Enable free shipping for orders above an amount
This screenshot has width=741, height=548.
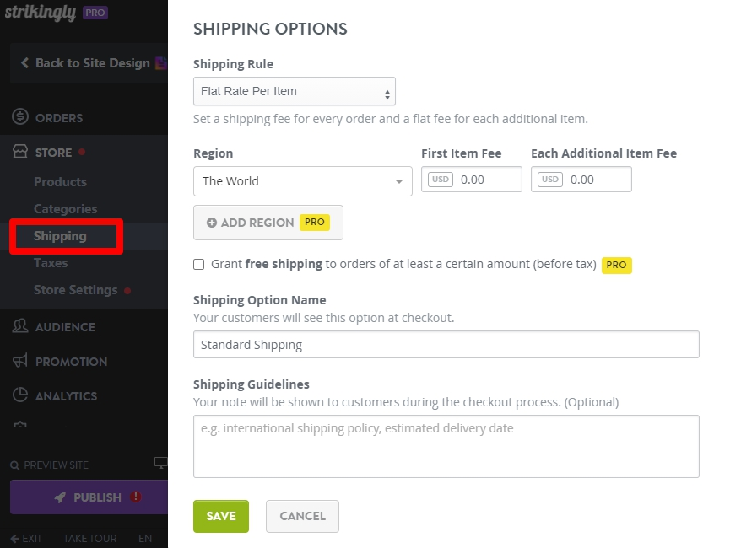pyautogui.click(x=198, y=265)
